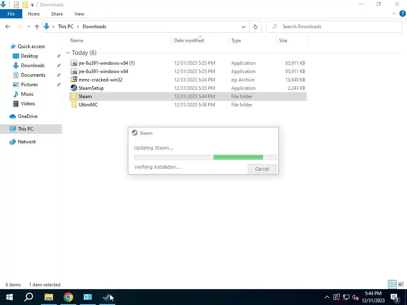Open Customize Quick Access Toolbar dropdown
This screenshot has width=407, height=305.
tap(32, 5)
